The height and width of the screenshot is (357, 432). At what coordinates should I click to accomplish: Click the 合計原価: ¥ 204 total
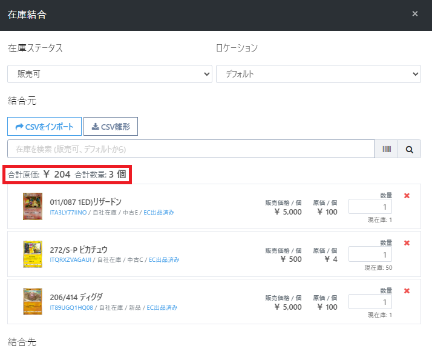click(x=39, y=175)
